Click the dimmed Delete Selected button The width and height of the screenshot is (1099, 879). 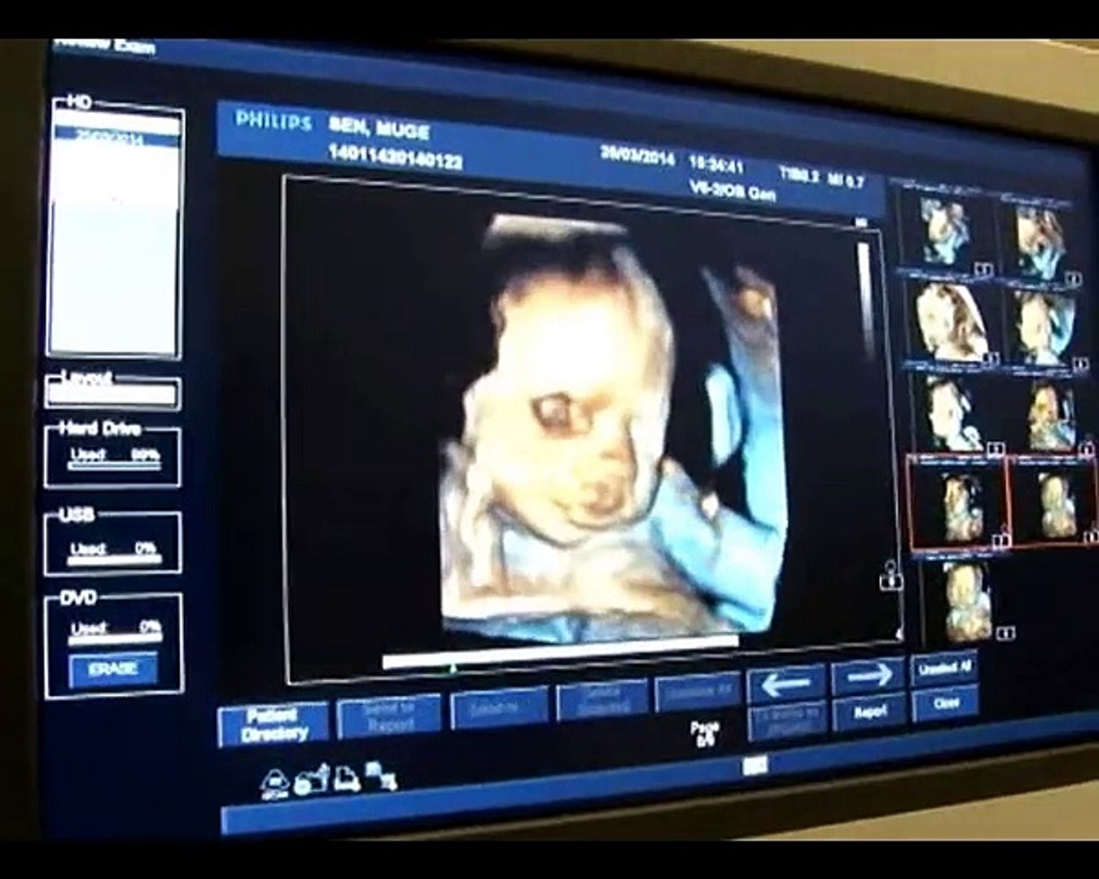tap(602, 701)
